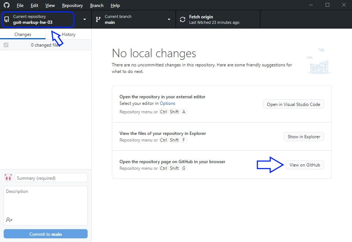Expand the Current branch dropdown arrow
Screen dimensions: 352x242
pos(169,19)
